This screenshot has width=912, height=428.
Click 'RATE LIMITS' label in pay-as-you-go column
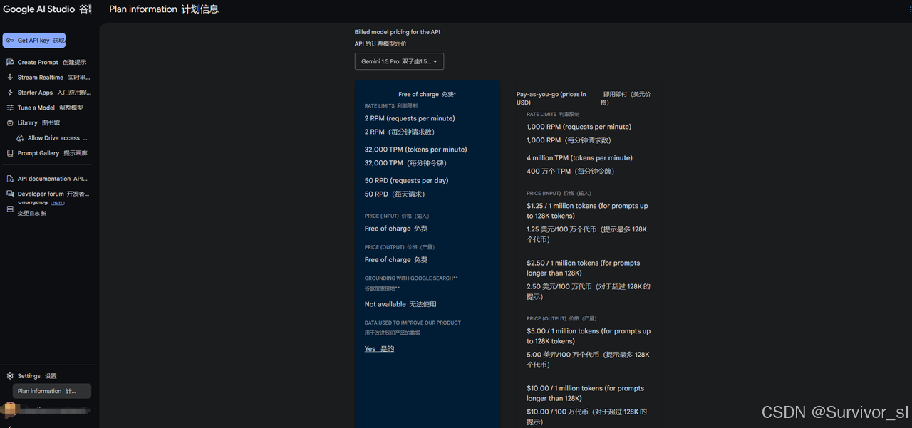pyautogui.click(x=541, y=114)
